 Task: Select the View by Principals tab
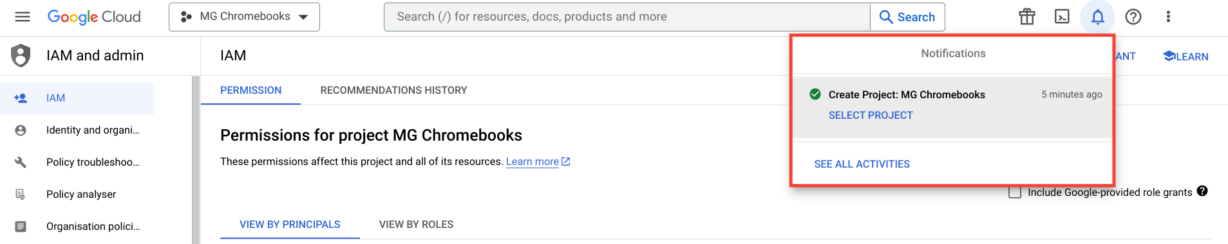[290, 224]
